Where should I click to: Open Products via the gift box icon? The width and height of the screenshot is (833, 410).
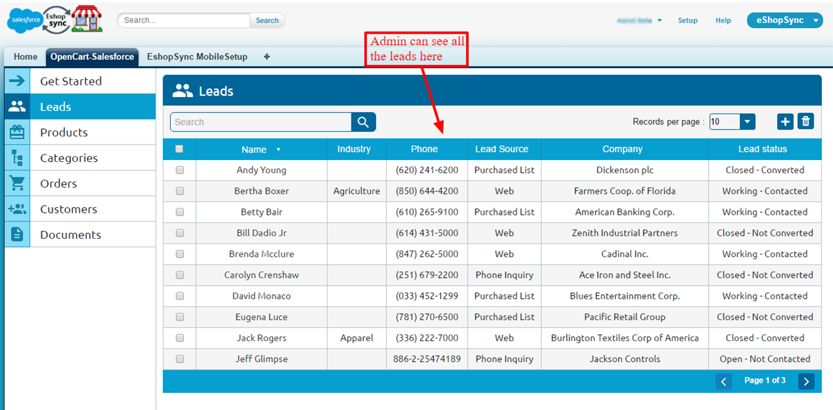17,132
